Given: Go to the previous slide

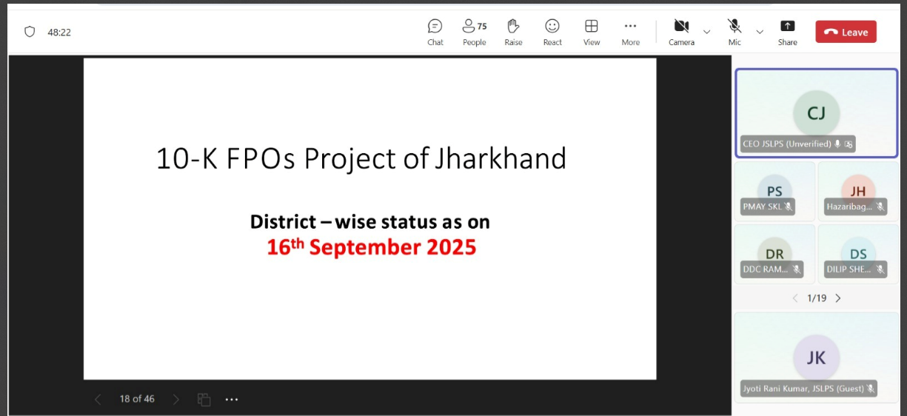Looking at the screenshot, I should [x=98, y=399].
